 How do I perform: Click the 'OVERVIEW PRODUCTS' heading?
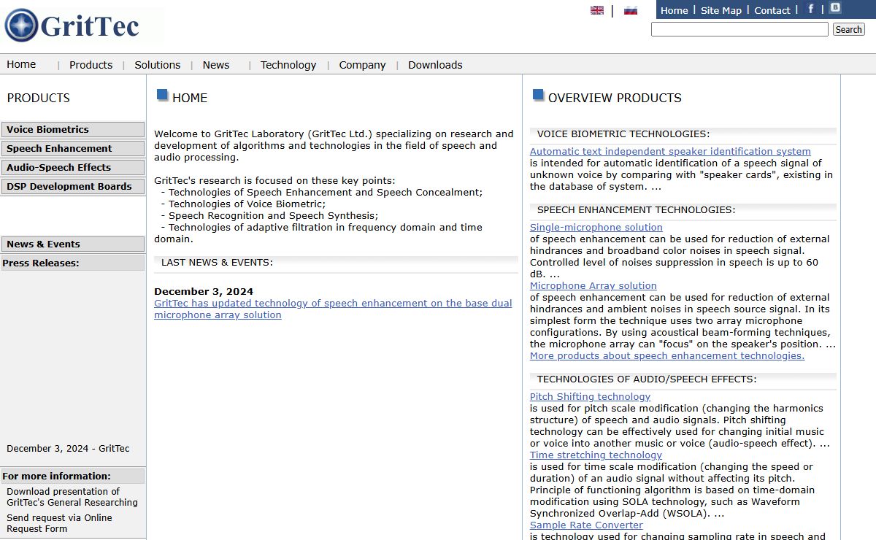(615, 98)
